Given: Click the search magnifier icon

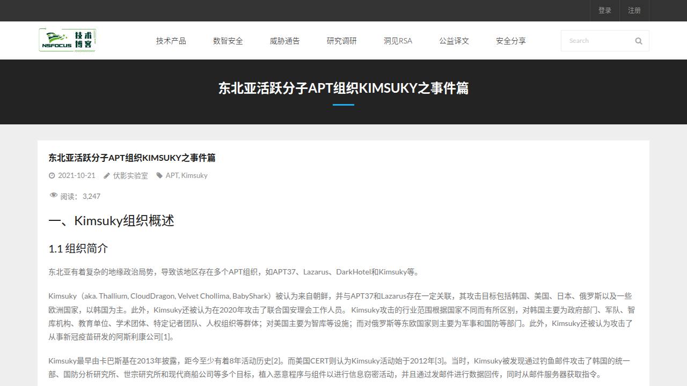Looking at the screenshot, I should click(x=639, y=41).
